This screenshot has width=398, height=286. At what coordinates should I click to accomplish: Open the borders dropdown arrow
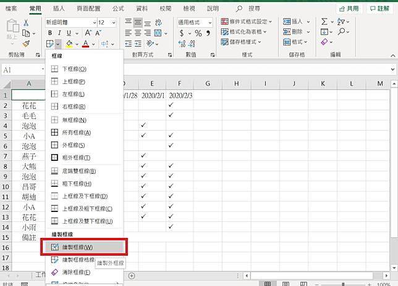tap(58, 44)
